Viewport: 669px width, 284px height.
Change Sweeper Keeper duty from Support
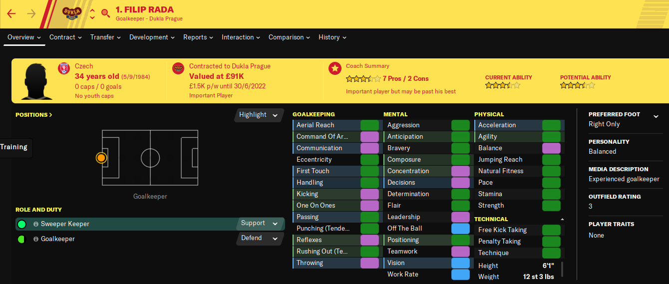coord(260,224)
